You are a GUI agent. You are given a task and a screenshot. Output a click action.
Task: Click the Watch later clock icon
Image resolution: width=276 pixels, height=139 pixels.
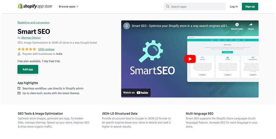coord(237,24)
